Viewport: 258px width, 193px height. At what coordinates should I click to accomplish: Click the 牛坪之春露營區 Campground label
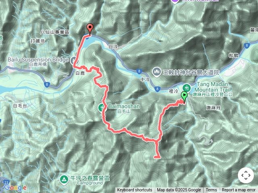click(90, 180)
